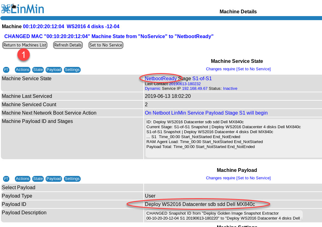This screenshot has width=322, height=227.
Task: Open Payload tab in Machine Payload section
Action: point(54,179)
